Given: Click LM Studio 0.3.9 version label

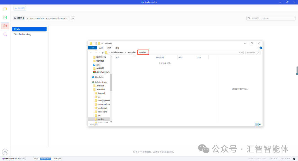Looking at the screenshot, I should coord(14,159).
